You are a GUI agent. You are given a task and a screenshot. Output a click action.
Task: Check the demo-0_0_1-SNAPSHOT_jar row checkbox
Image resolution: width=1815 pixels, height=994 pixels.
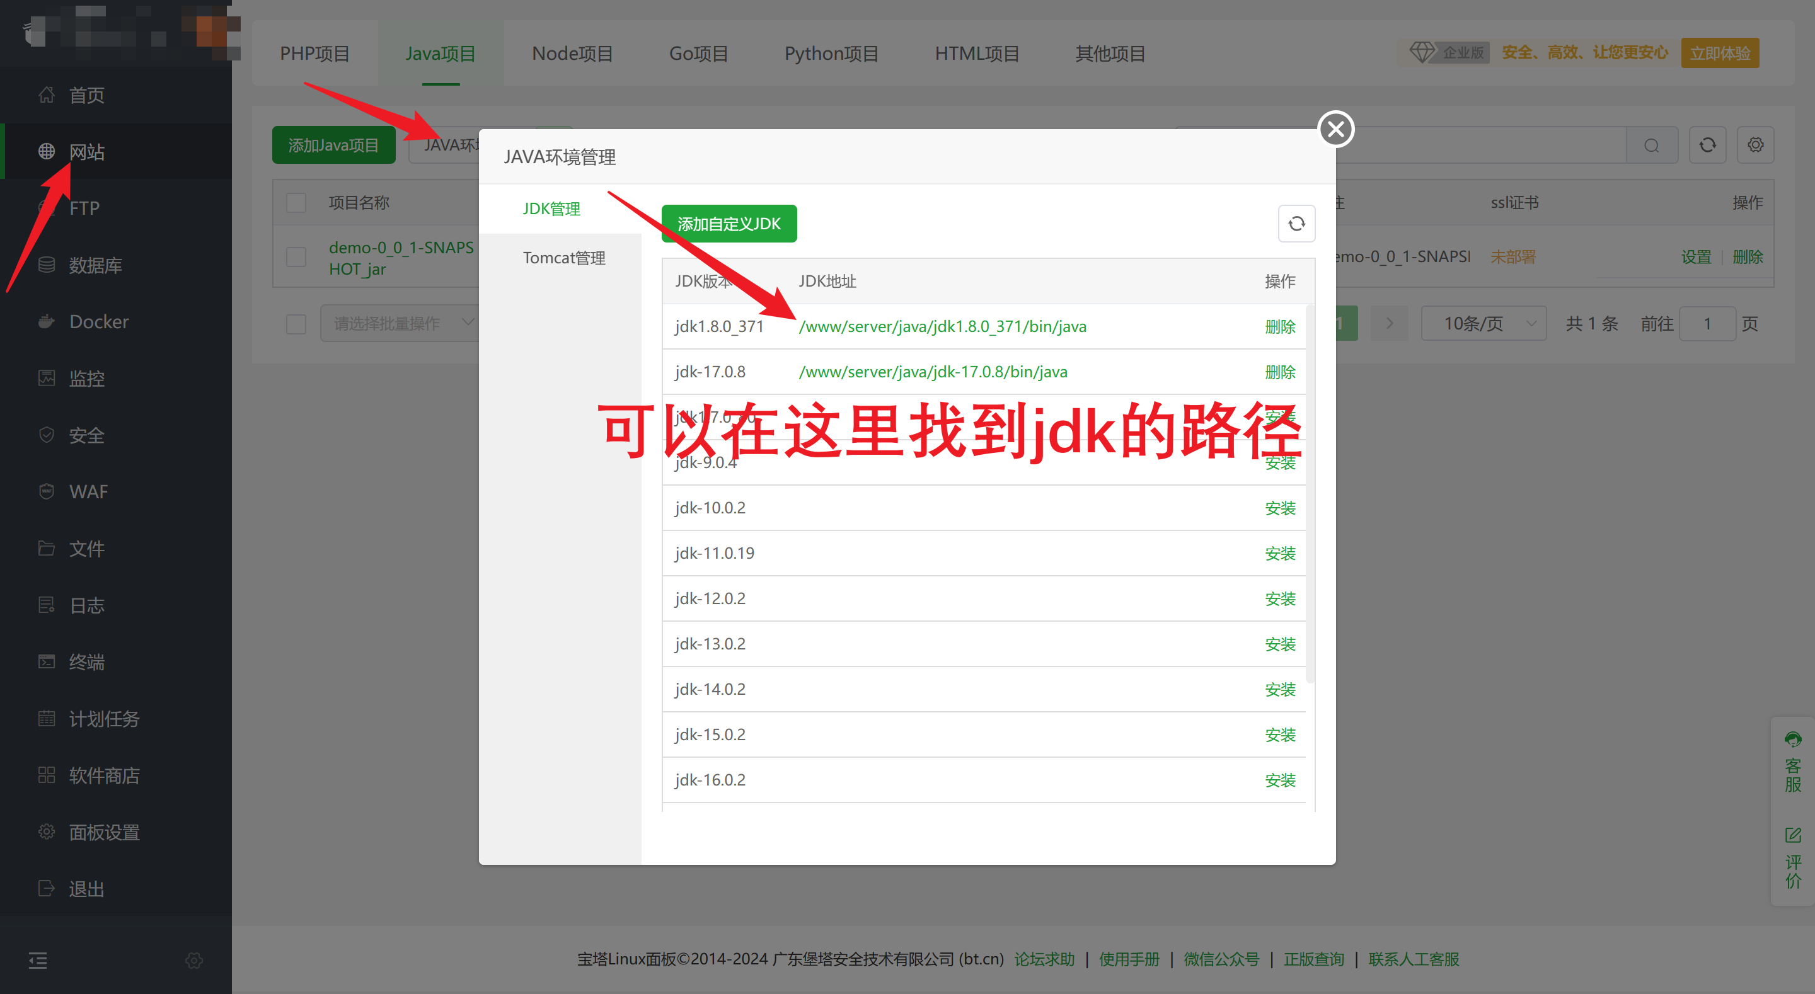click(296, 257)
